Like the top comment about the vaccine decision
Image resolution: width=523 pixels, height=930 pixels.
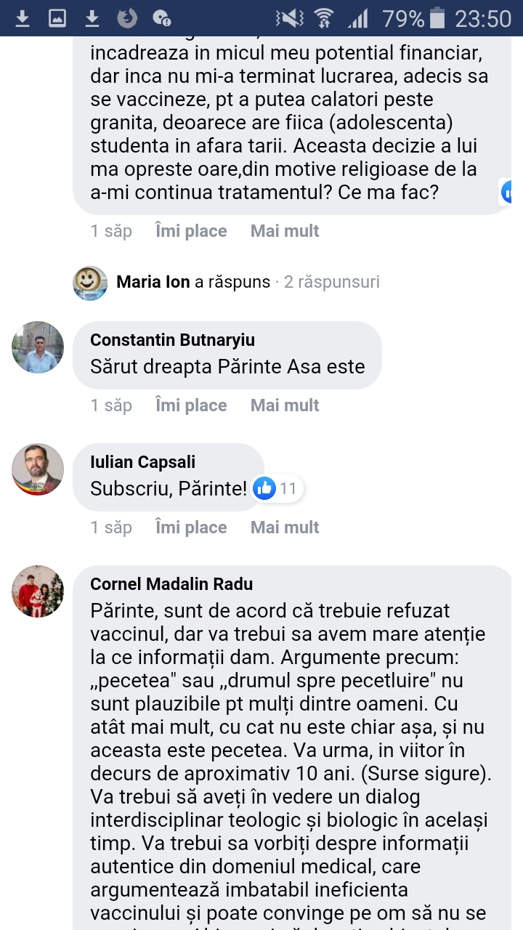point(191,231)
